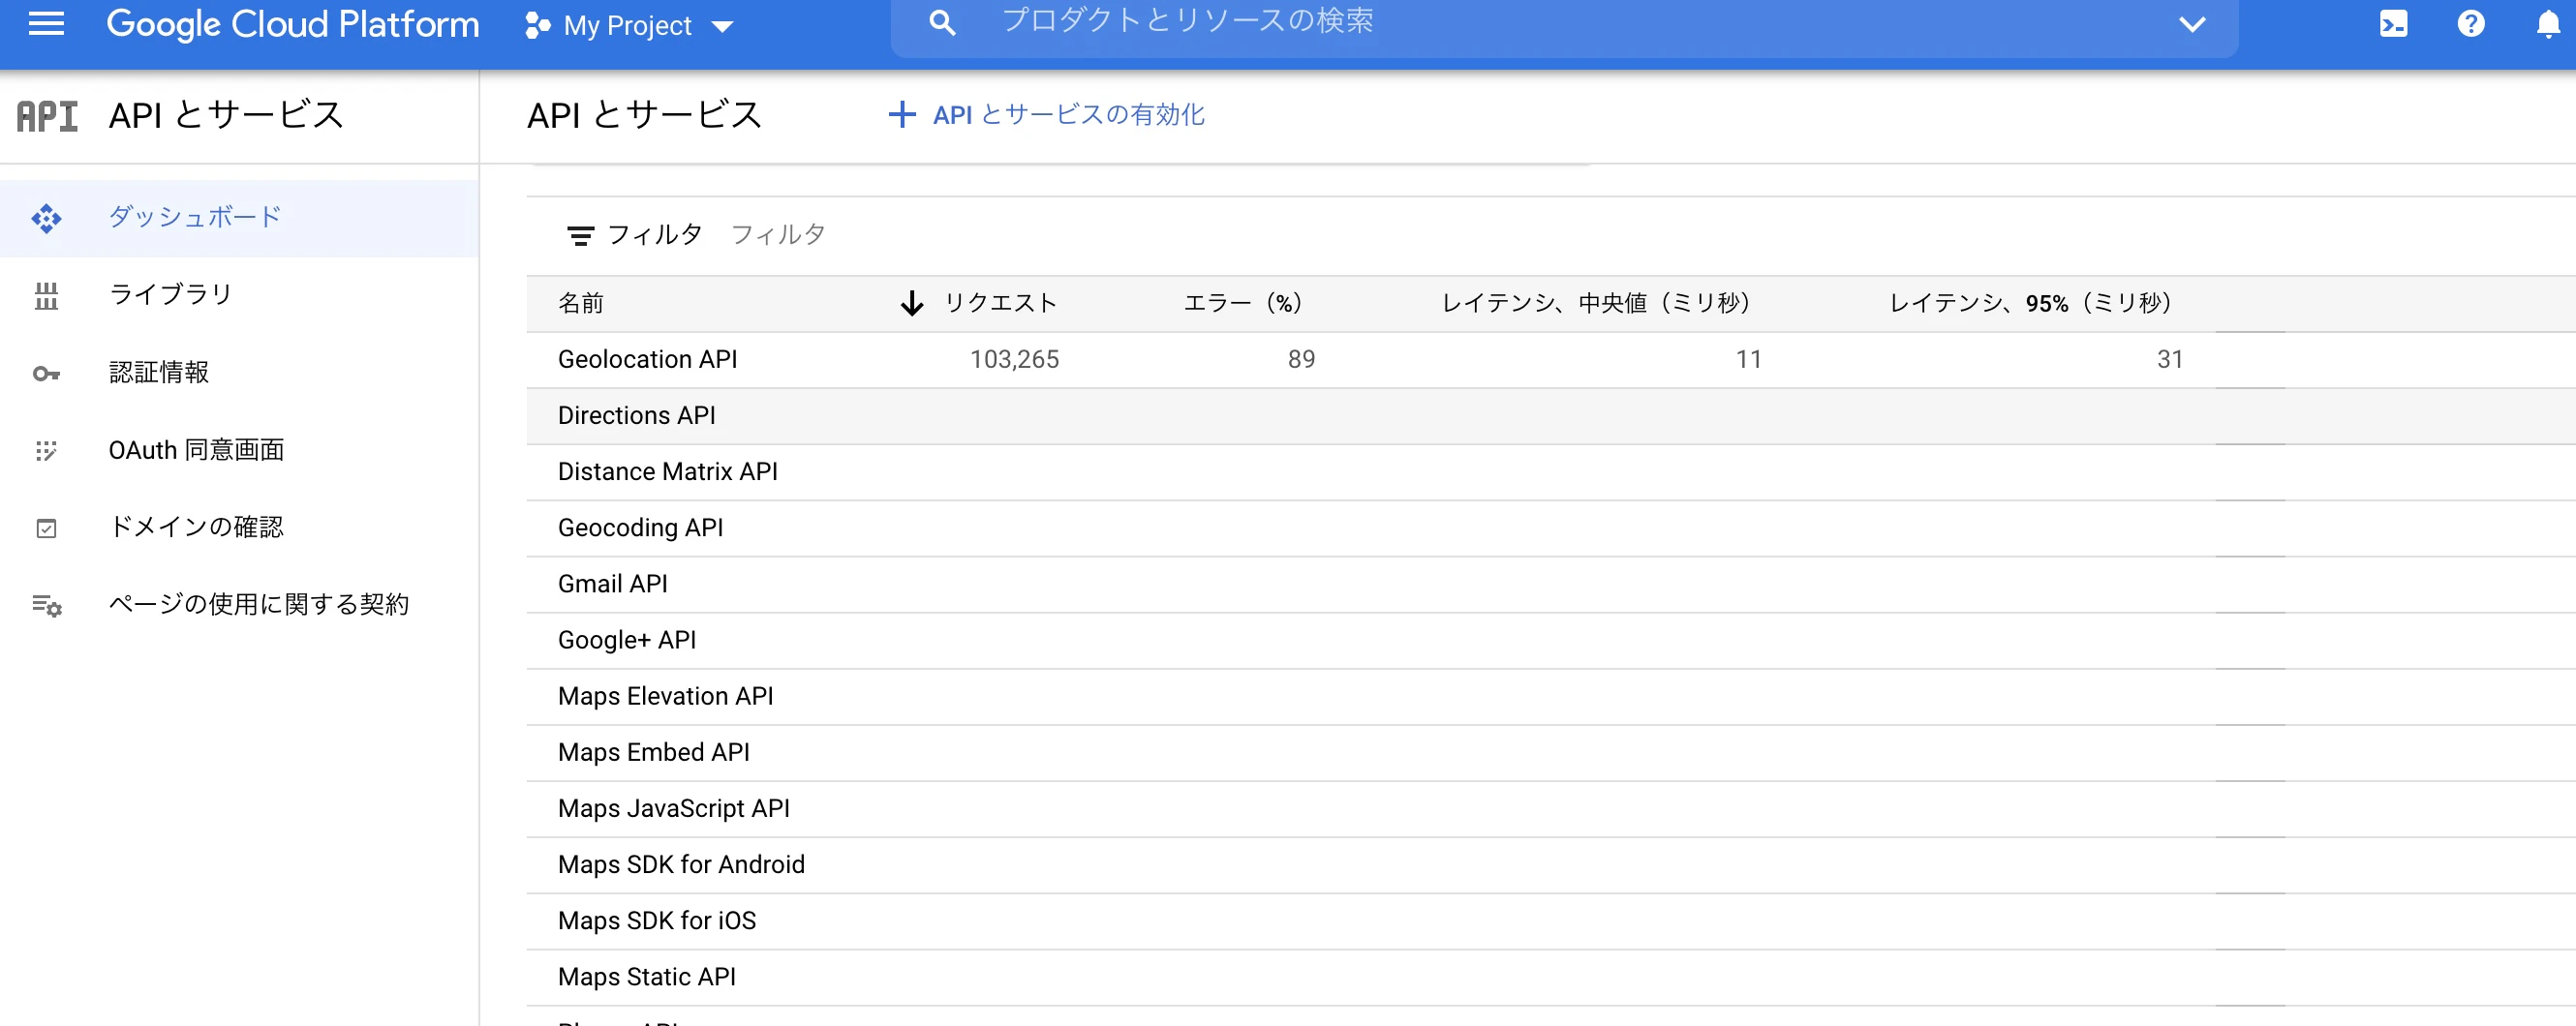Expand the search bar chevron
The height and width of the screenshot is (1026, 2576).
tap(2192, 24)
